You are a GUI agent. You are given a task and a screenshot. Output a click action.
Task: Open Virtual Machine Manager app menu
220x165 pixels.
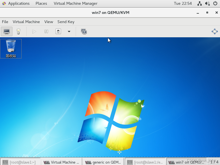tap(75, 3)
